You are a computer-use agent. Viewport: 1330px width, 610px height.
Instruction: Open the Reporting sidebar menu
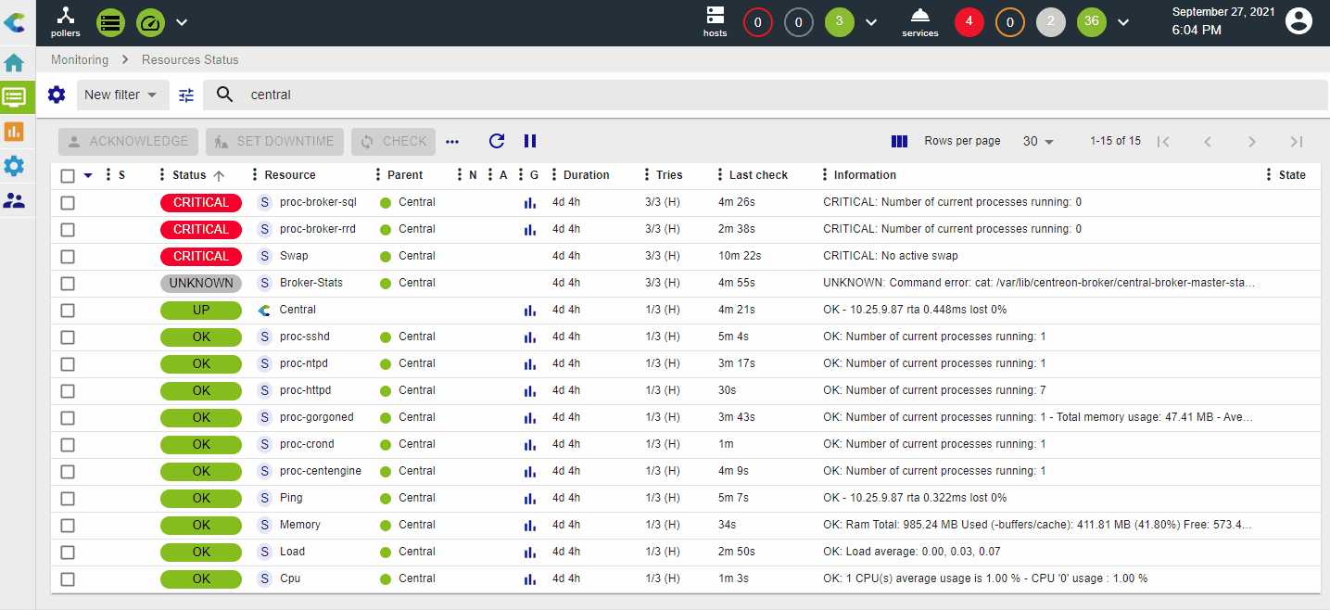click(x=14, y=132)
